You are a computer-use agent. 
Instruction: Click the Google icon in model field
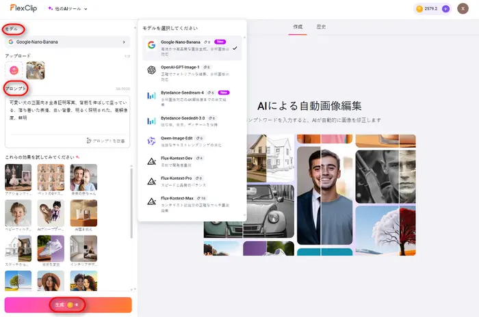11,42
